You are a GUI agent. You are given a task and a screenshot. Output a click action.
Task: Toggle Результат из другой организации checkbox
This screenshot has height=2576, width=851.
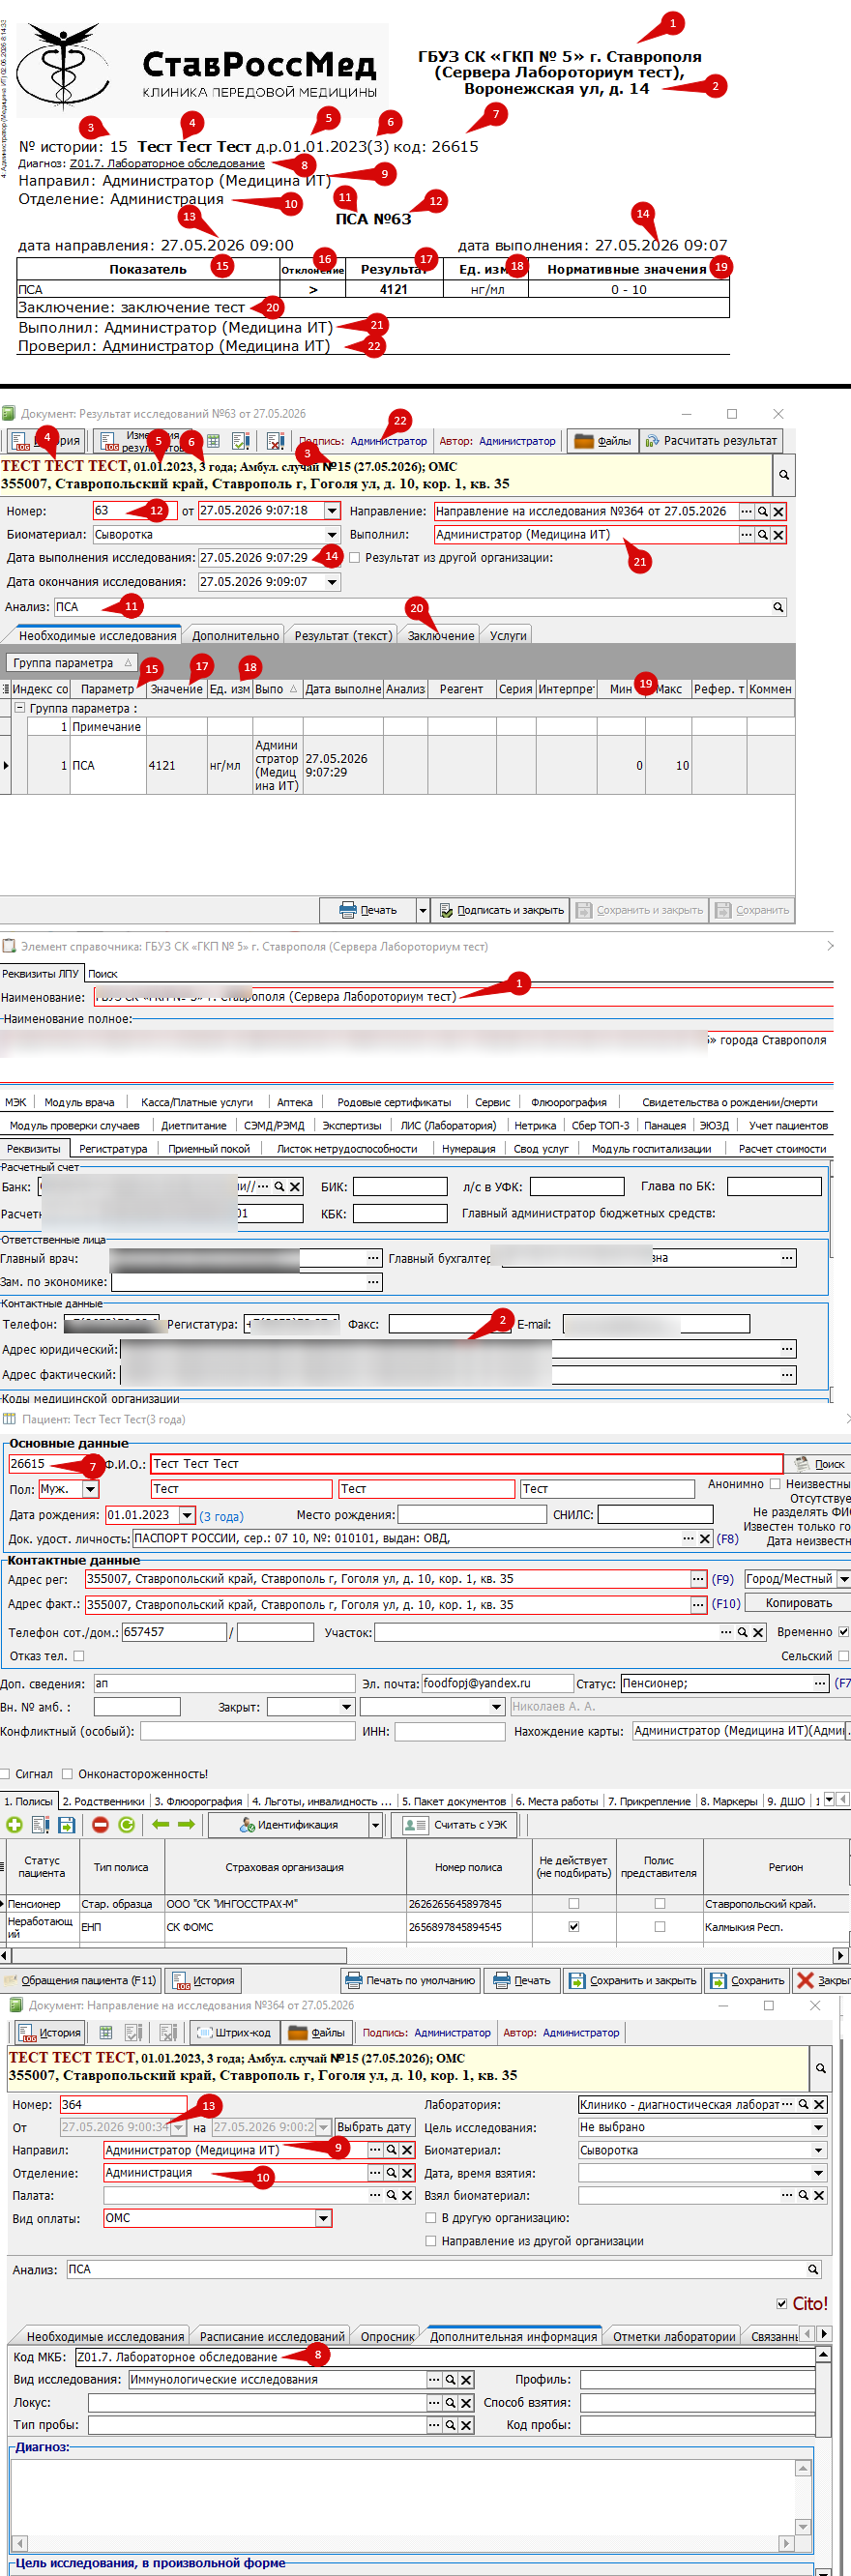pos(354,558)
